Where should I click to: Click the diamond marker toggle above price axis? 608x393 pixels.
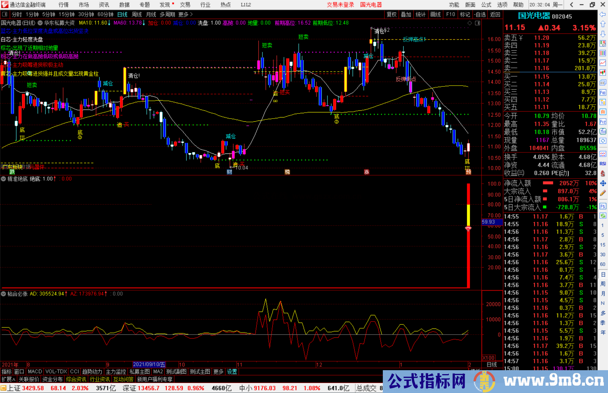(470, 23)
